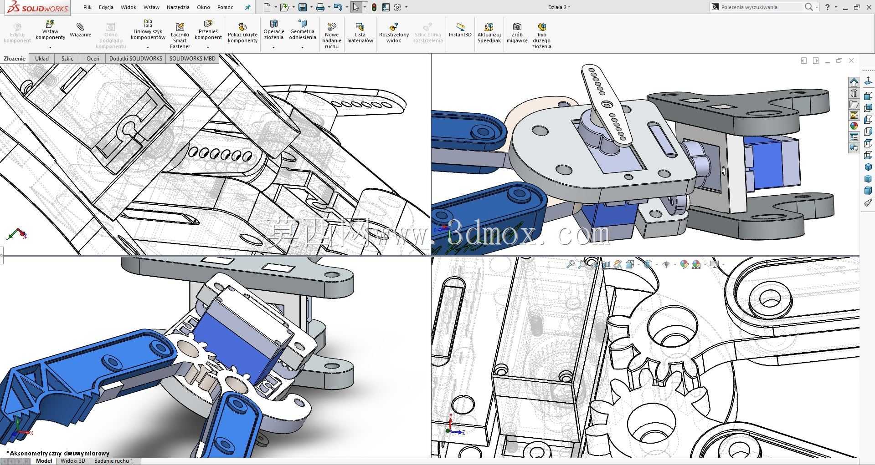Click Aktualizuj Speedpak
Viewport: 875px width, 465px height.
[489, 33]
